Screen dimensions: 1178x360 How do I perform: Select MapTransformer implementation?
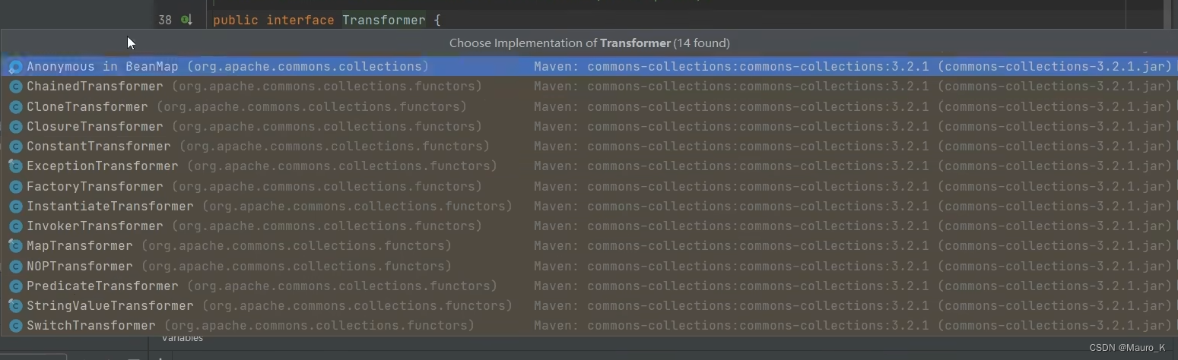[x=589, y=245]
